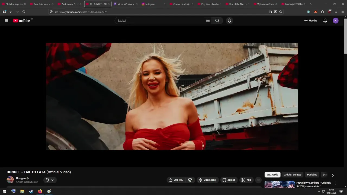Image resolution: width=347 pixels, height=195 pixels.
Task: Start voice search with microphone icon
Action: point(230,21)
